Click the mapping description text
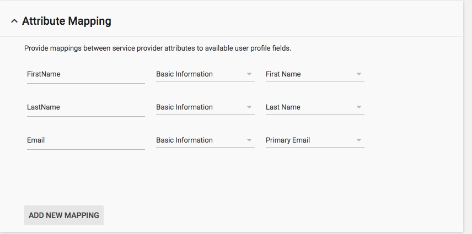 point(157,48)
